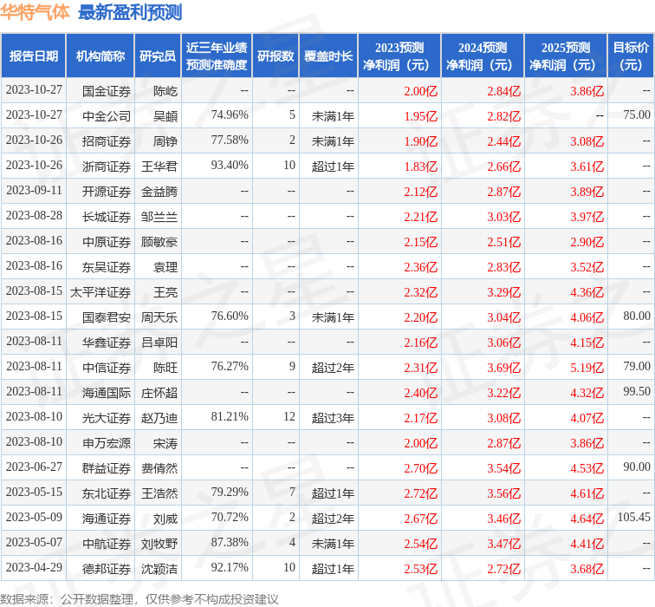Click analyst 王华君 name

(x=159, y=166)
